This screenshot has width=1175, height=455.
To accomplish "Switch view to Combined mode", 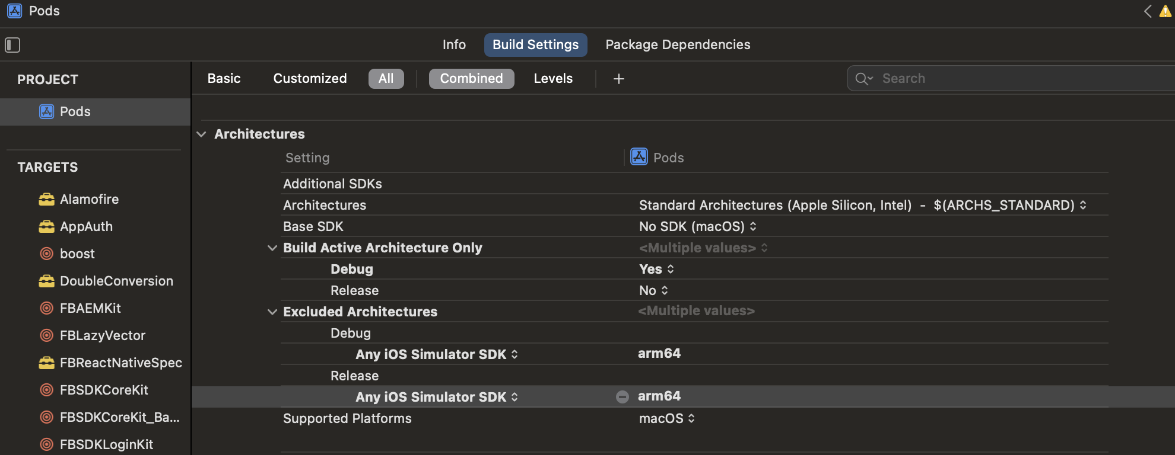I will pyautogui.click(x=471, y=79).
